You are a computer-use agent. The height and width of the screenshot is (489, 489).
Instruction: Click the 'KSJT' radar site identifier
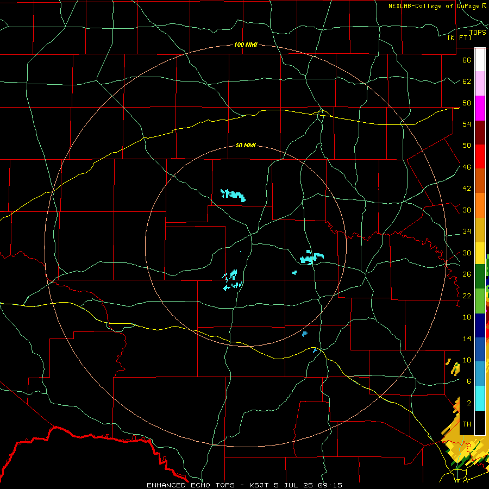pyautogui.click(x=260, y=485)
